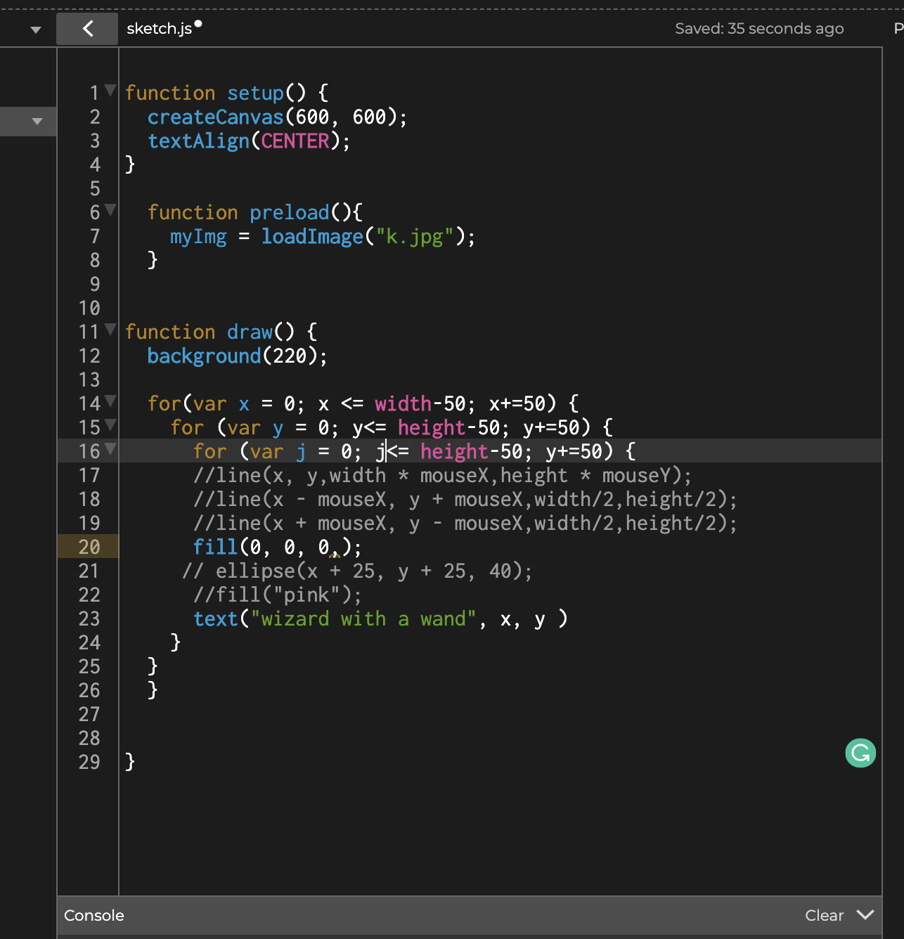Click the loadImage "k.jpg" string on line 7
Viewport: 904px width, 939px height.
pos(414,237)
